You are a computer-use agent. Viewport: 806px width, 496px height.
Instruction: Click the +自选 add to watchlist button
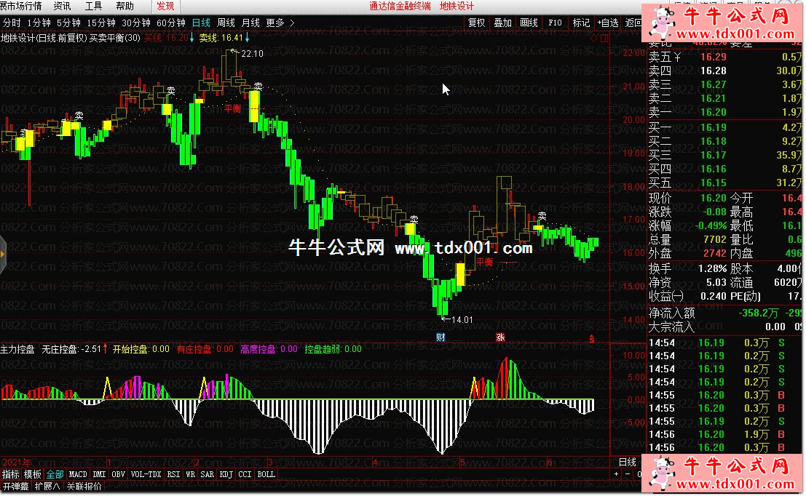pyautogui.click(x=608, y=23)
